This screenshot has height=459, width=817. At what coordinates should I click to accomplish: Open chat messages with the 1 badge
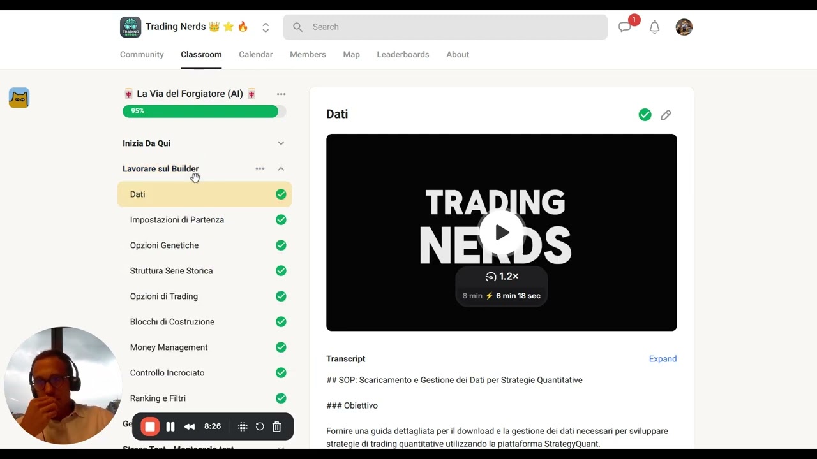(625, 27)
